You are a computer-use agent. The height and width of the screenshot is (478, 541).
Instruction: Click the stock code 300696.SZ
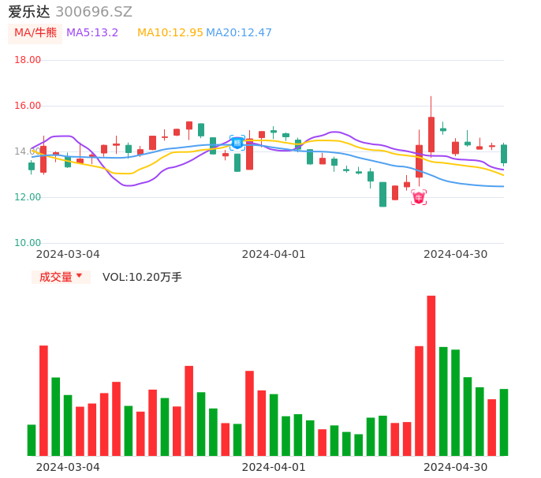click(94, 12)
